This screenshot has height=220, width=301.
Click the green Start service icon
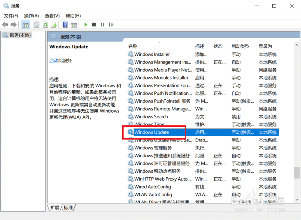tap(85, 25)
